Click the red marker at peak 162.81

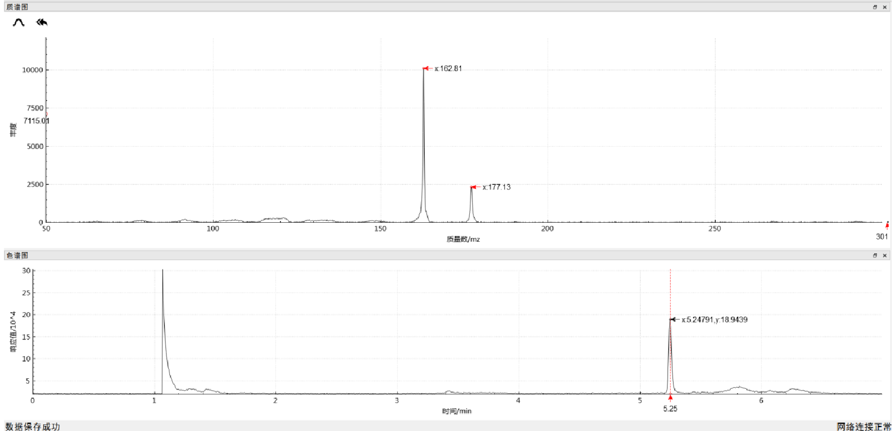(x=425, y=68)
